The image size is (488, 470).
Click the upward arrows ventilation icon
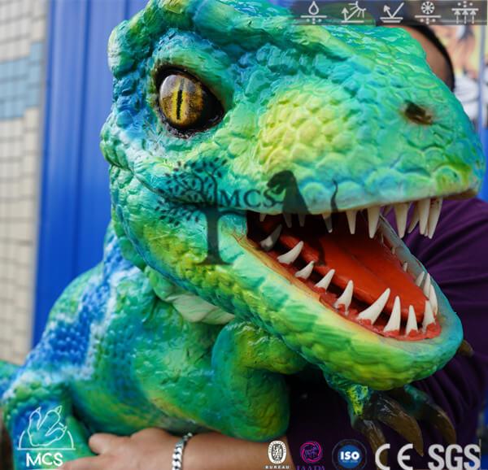point(464,12)
